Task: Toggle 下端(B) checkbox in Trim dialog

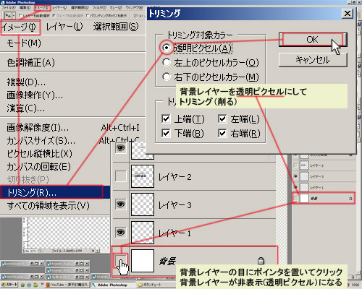Action: [166, 133]
